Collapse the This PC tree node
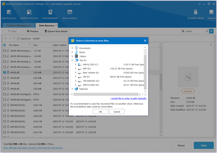Screen dimensions: 217x153 click(x=72, y=60)
